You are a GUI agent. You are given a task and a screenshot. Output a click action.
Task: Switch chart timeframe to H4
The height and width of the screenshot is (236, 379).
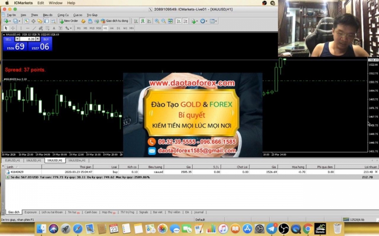tap(112, 28)
